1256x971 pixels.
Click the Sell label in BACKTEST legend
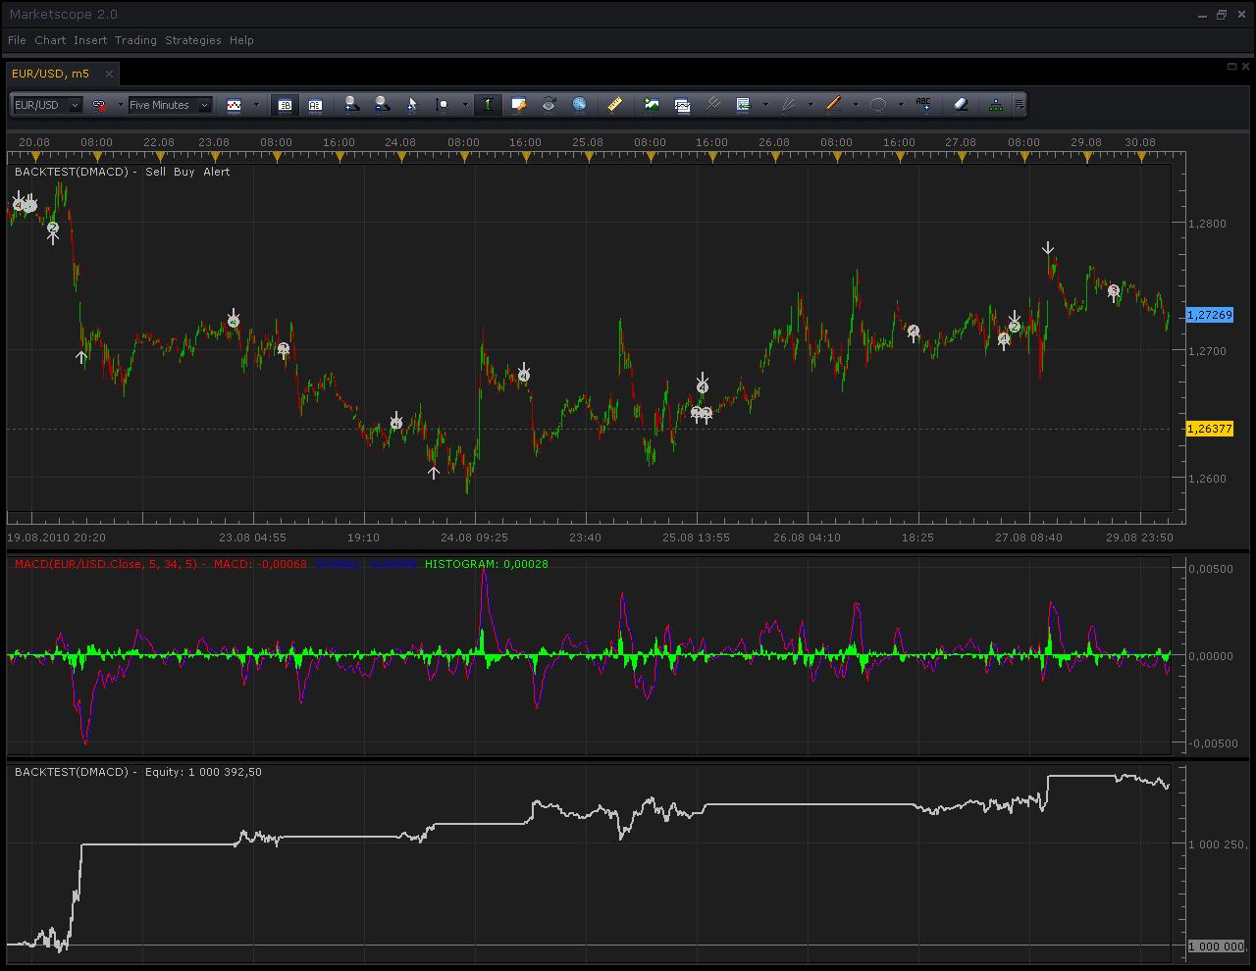pos(155,172)
